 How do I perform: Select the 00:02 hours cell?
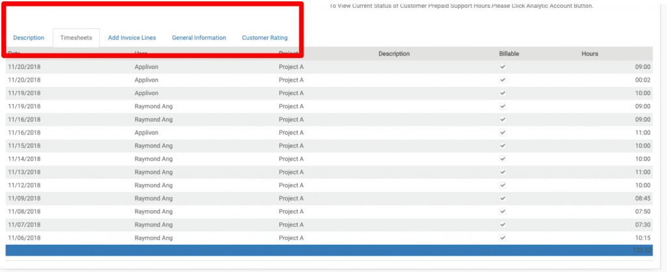pos(642,80)
